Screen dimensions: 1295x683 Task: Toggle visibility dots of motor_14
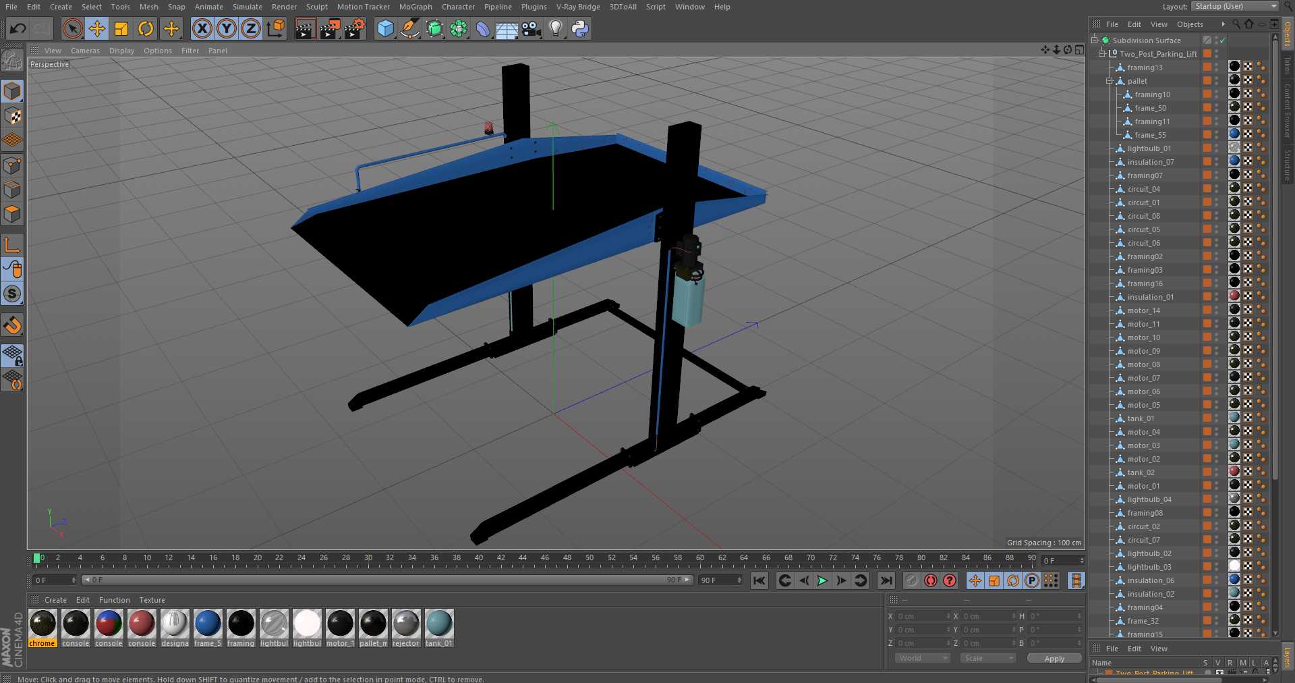[x=1217, y=310]
